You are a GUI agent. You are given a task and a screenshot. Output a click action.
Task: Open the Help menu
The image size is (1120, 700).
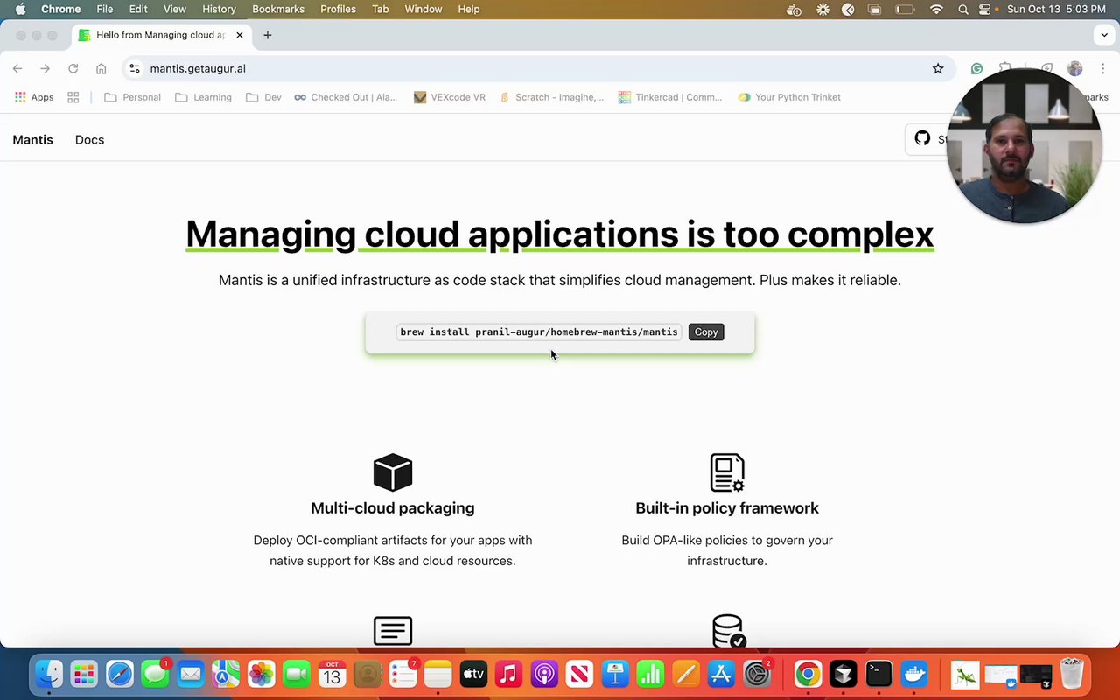[x=469, y=9]
